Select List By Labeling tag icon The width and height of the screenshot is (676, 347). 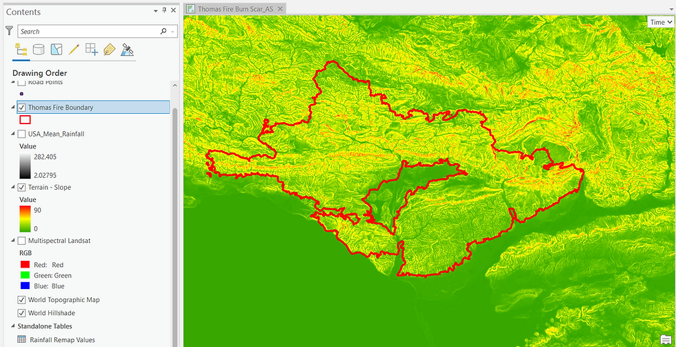[110, 49]
